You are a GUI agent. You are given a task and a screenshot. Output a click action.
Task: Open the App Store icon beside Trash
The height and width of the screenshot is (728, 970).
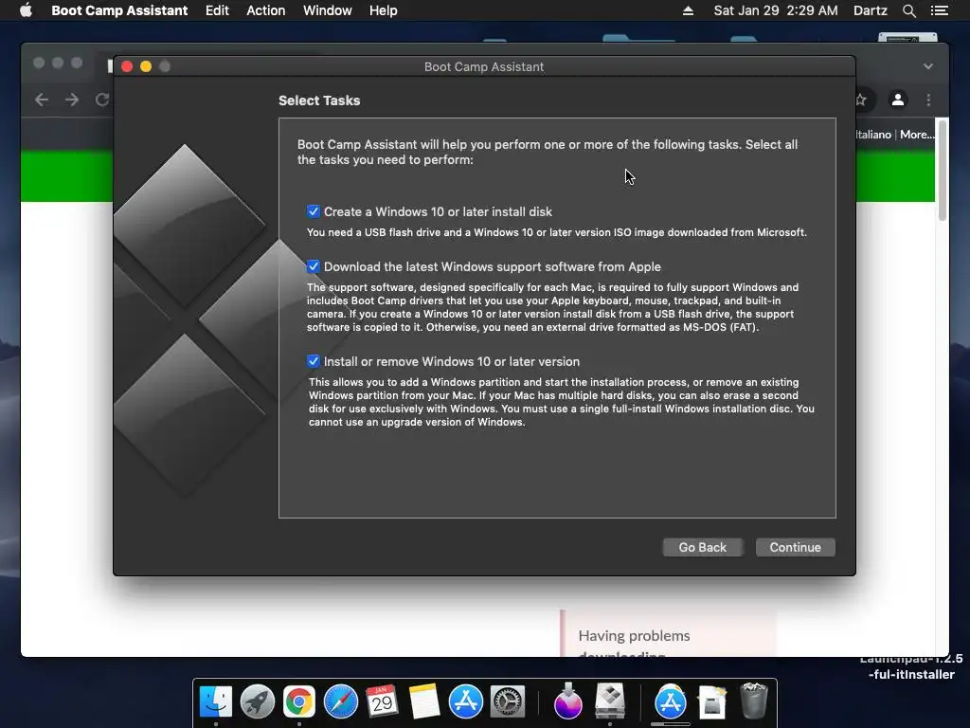click(671, 701)
